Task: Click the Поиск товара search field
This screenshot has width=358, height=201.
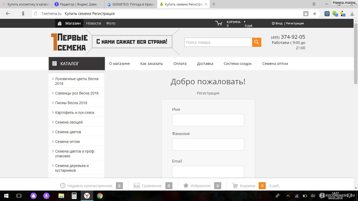Action: point(218,42)
